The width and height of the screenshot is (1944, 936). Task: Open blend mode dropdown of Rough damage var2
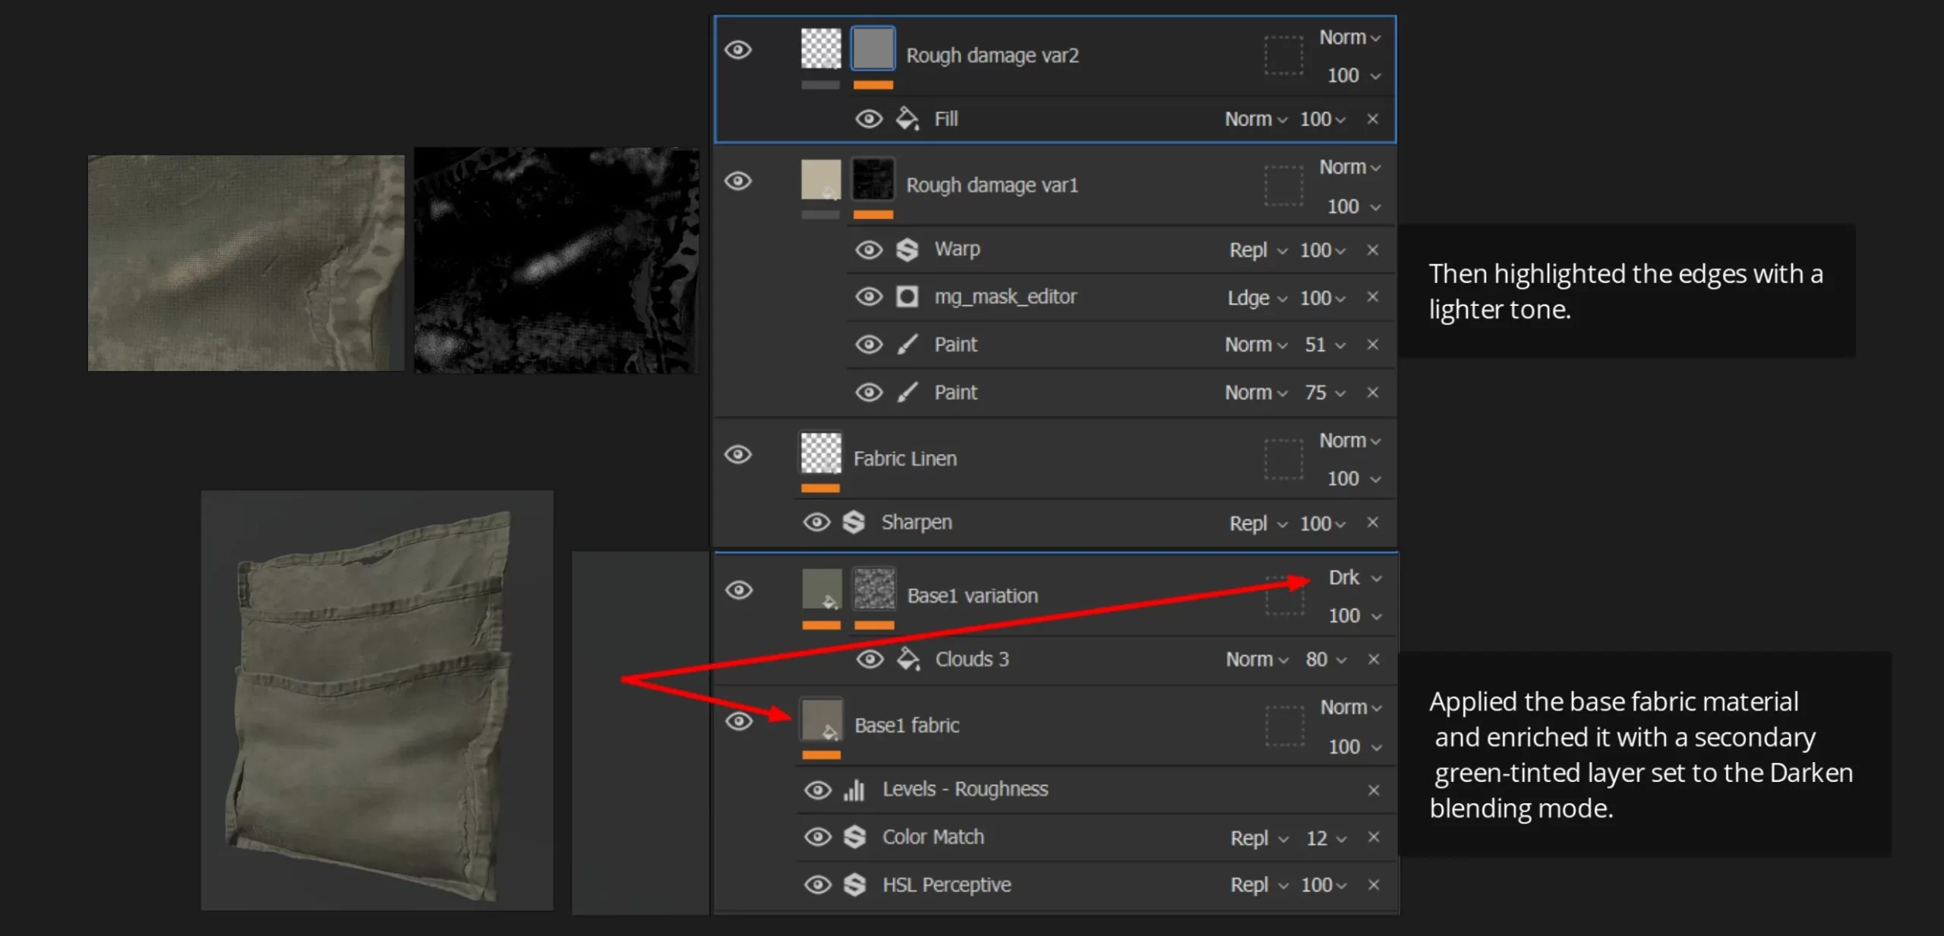(x=1349, y=37)
